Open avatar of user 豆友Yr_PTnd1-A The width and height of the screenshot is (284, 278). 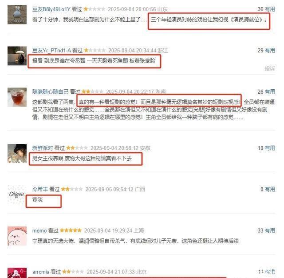click(17, 56)
